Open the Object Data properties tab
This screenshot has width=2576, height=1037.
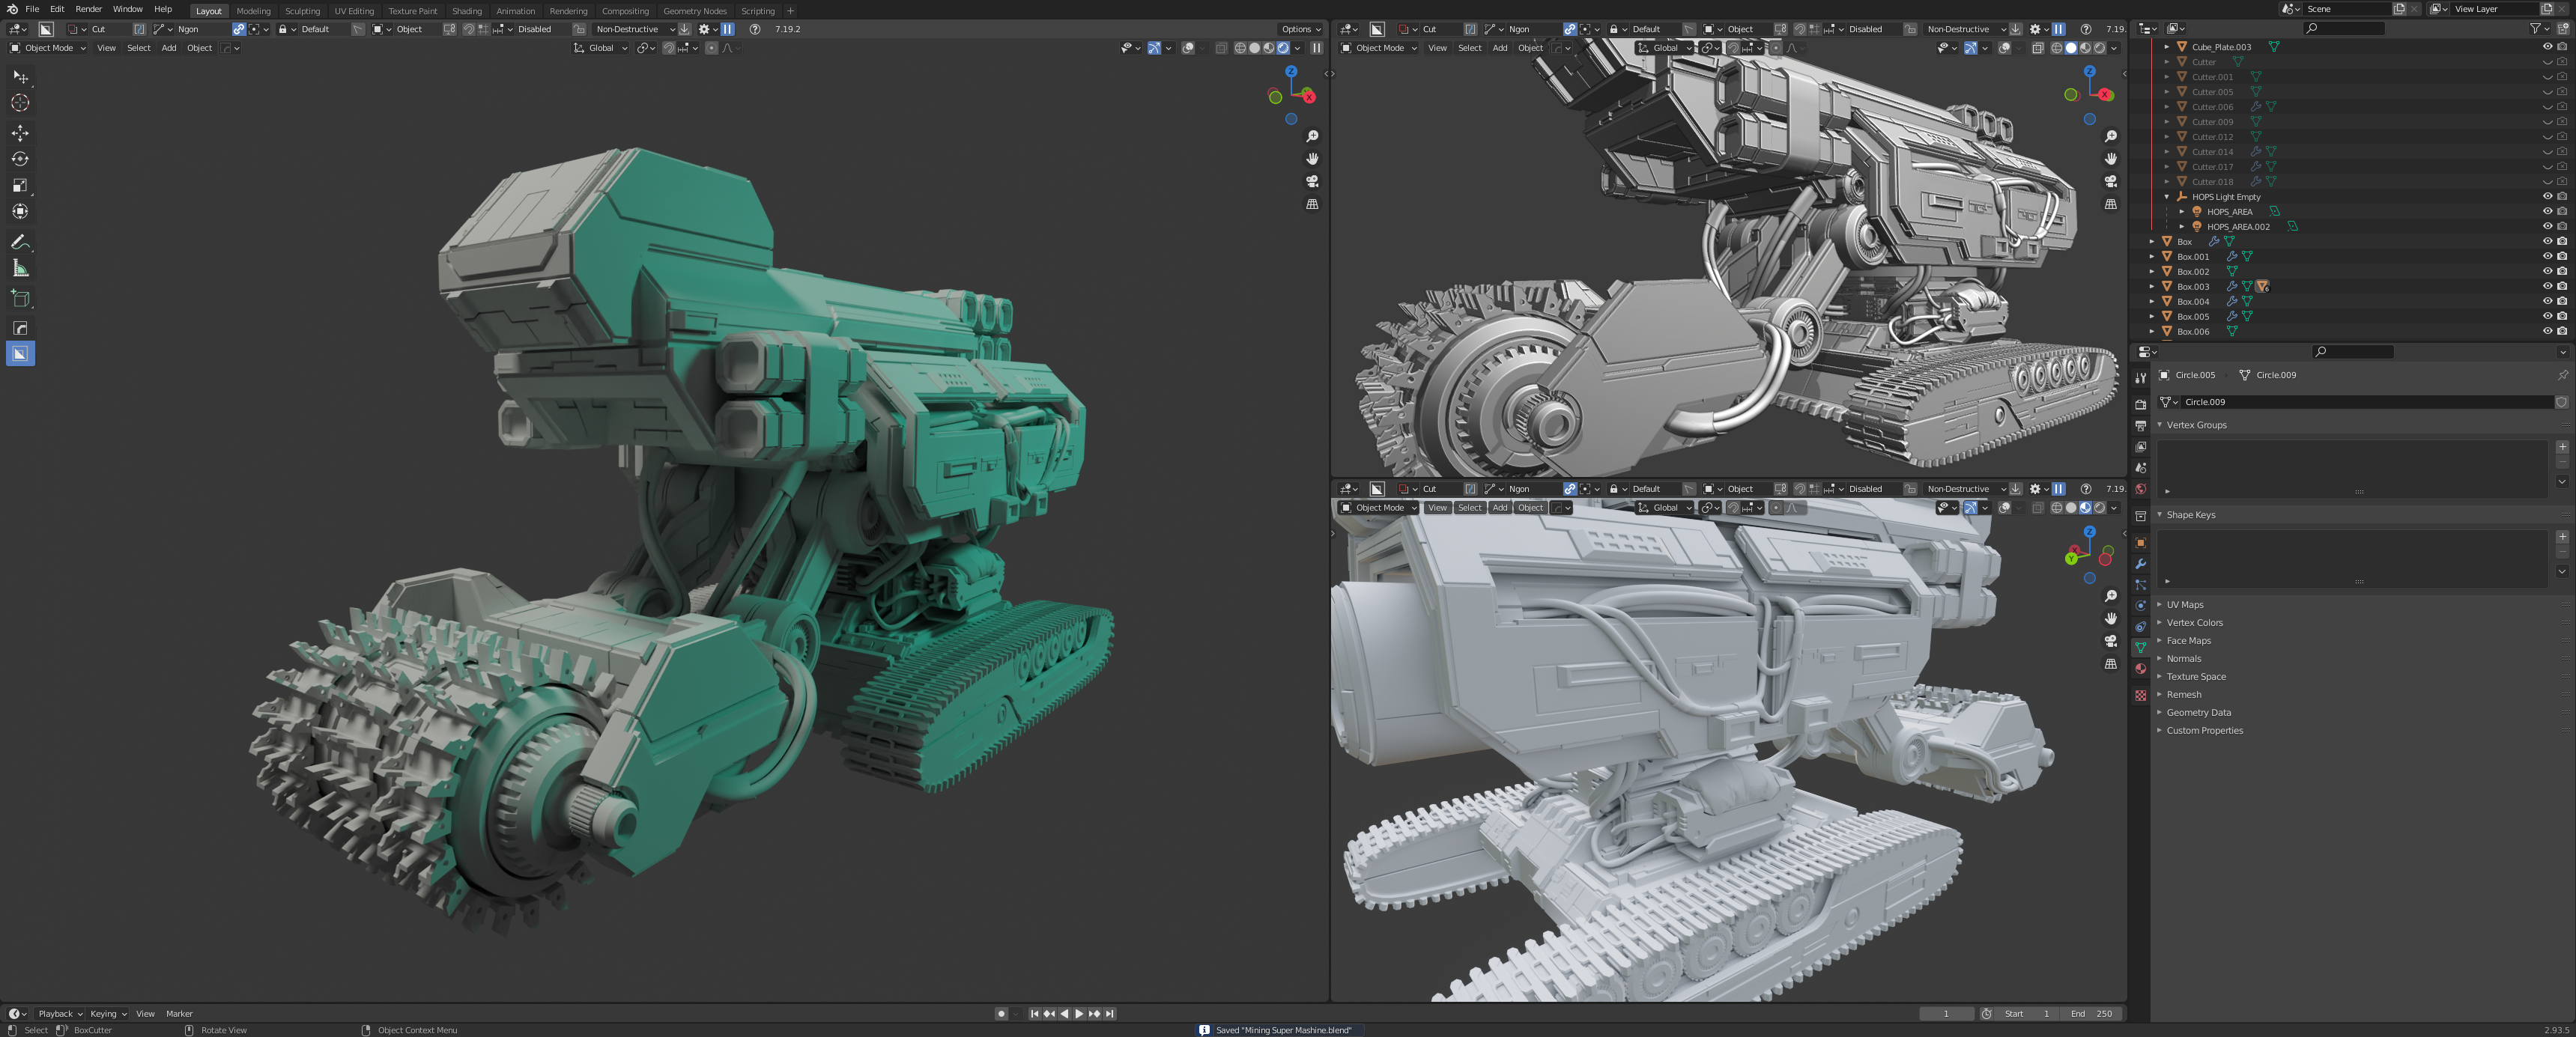(2140, 648)
